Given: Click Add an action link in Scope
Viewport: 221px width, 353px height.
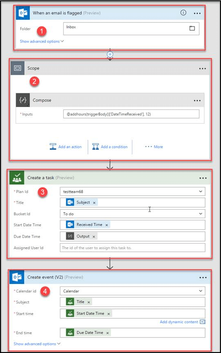Looking at the screenshot, I should pyautogui.click(x=70, y=147).
